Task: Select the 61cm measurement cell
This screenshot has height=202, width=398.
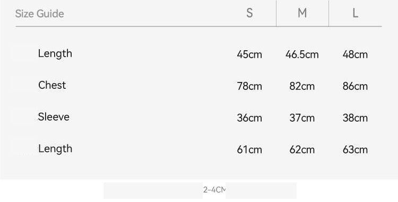Action: tap(249, 150)
